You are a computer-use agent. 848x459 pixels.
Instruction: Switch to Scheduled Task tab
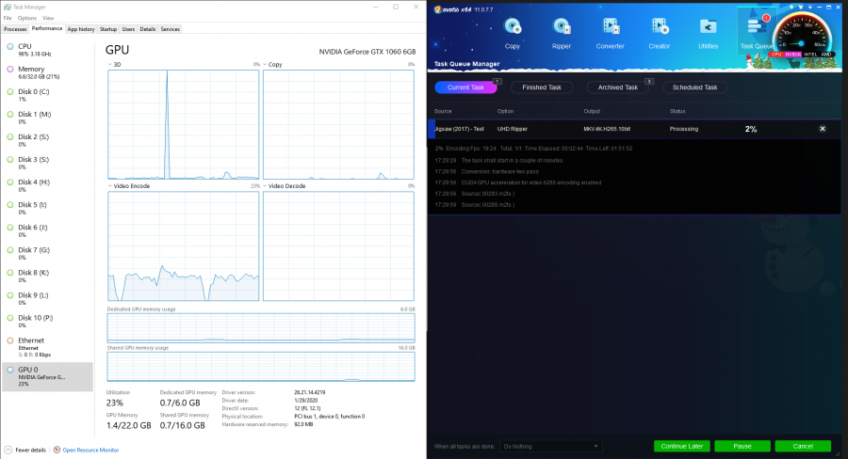(694, 87)
